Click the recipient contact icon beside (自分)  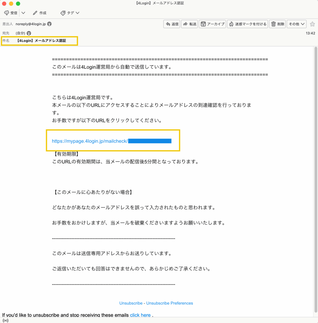(29, 33)
